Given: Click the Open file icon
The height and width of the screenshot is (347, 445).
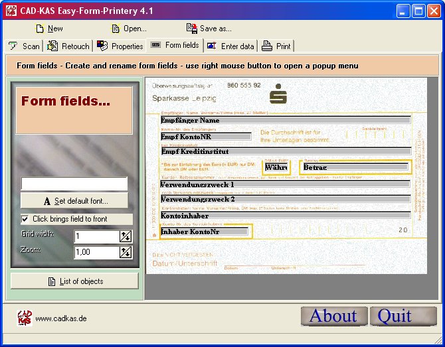Looking at the screenshot, I should coord(116,29).
